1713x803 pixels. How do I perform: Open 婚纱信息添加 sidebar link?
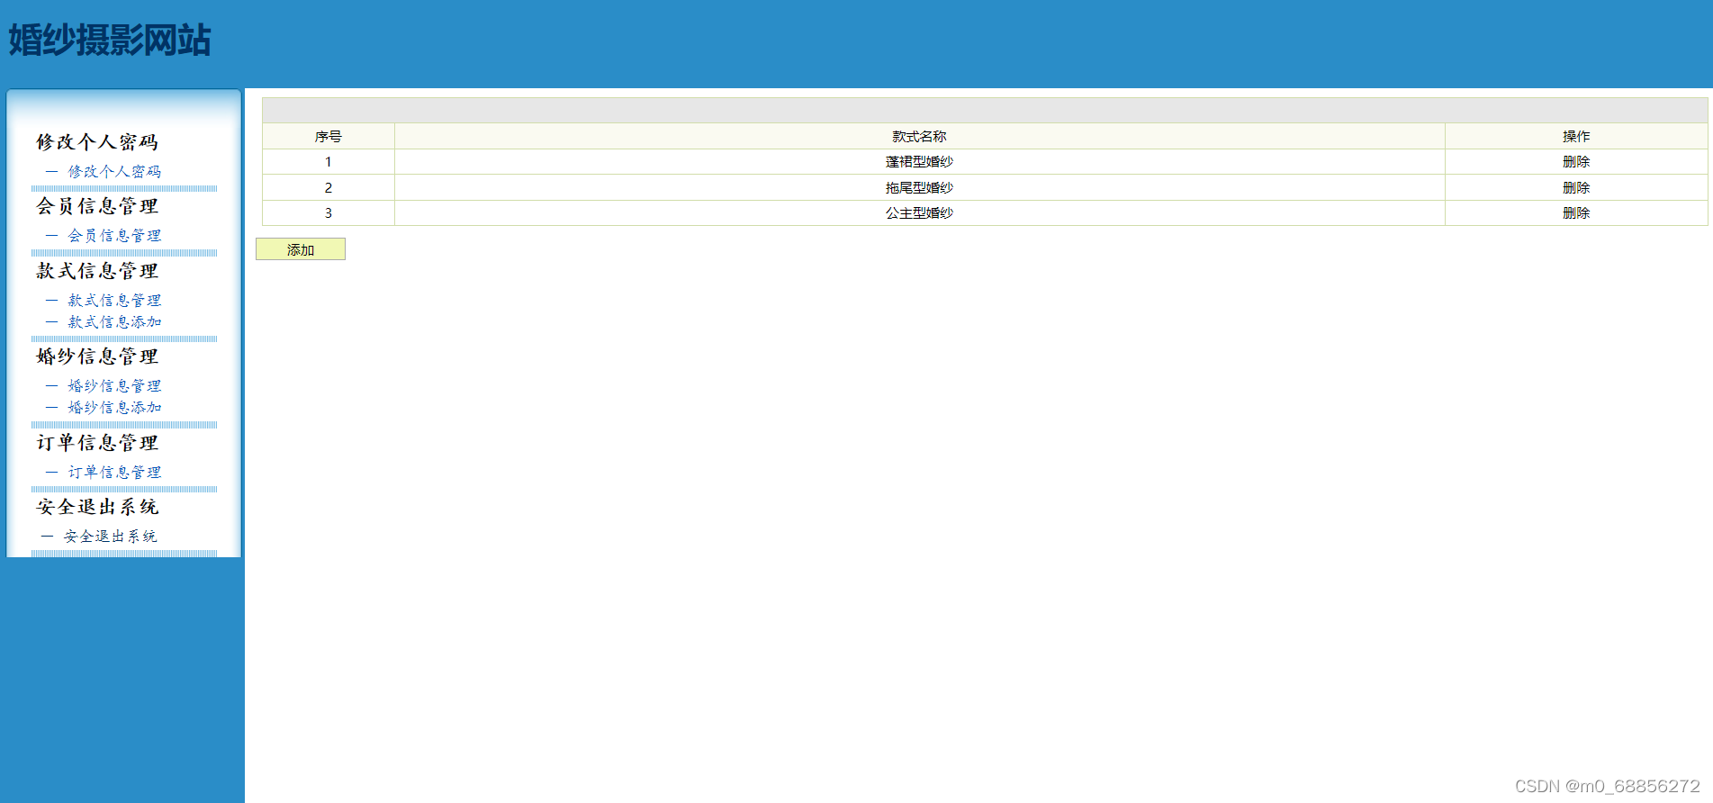(x=114, y=407)
